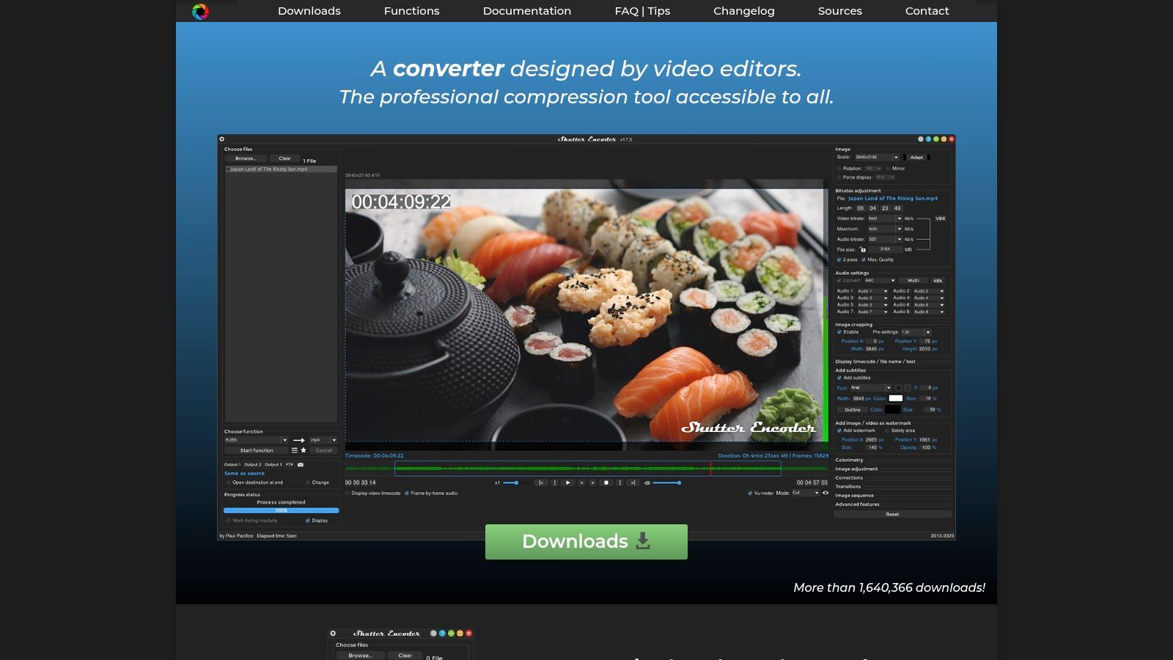
Task: Click the Start function button
Action: click(257, 450)
